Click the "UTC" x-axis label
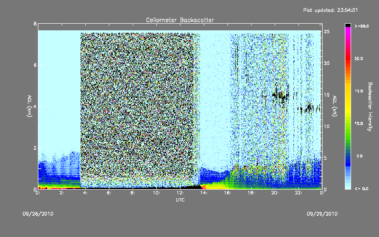The width and height of the screenshot is (379, 237). pos(180,200)
